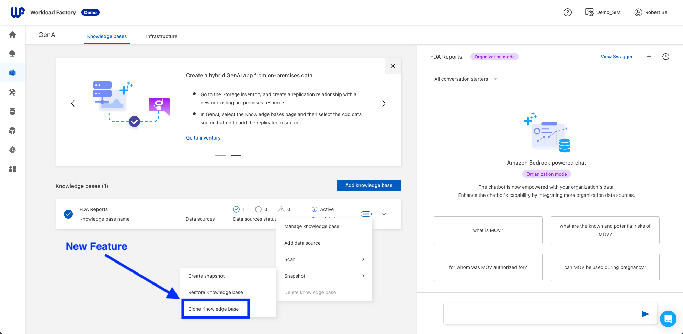
Task: Expand the Scan submenu
Action: [324, 259]
